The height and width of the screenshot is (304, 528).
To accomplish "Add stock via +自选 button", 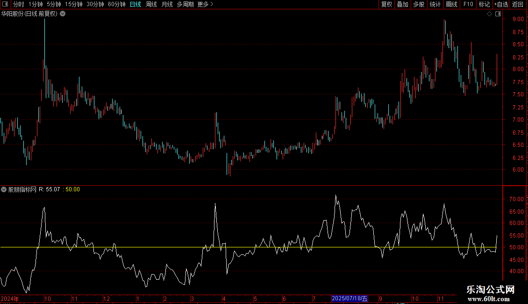I will (x=501, y=4).
